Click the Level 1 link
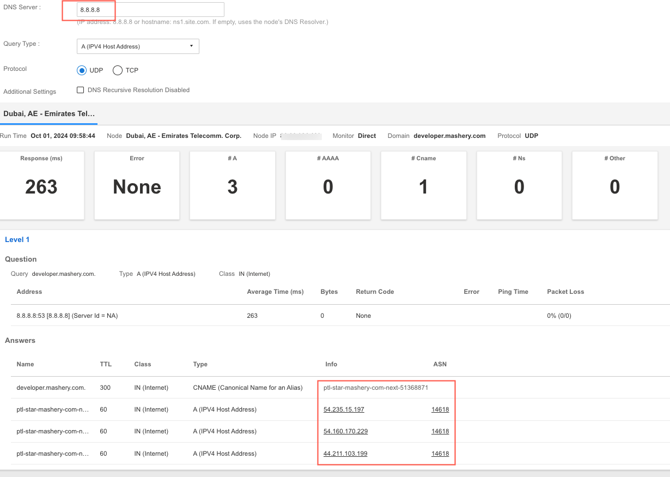The height and width of the screenshot is (477, 670). (17, 239)
